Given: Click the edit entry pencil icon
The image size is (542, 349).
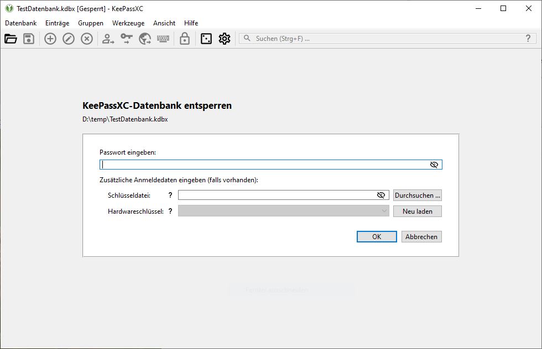Looking at the screenshot, I should (69, 39).
